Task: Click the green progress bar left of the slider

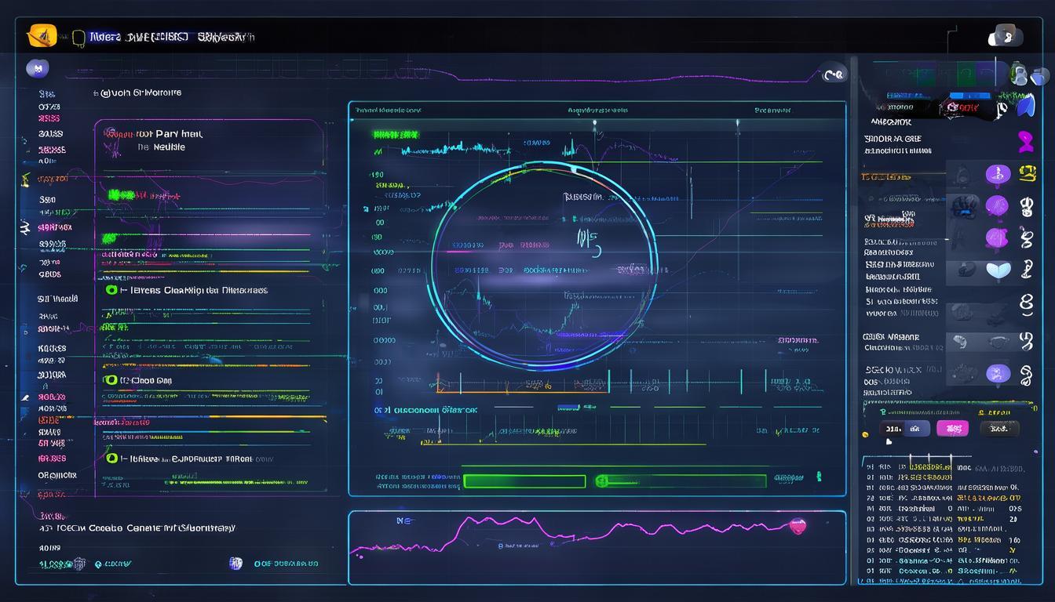Action: (x=524, y=481)
